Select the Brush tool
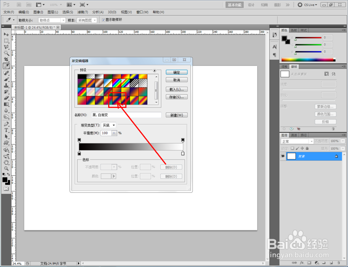 pyautogui.click(x=6, y=79)
